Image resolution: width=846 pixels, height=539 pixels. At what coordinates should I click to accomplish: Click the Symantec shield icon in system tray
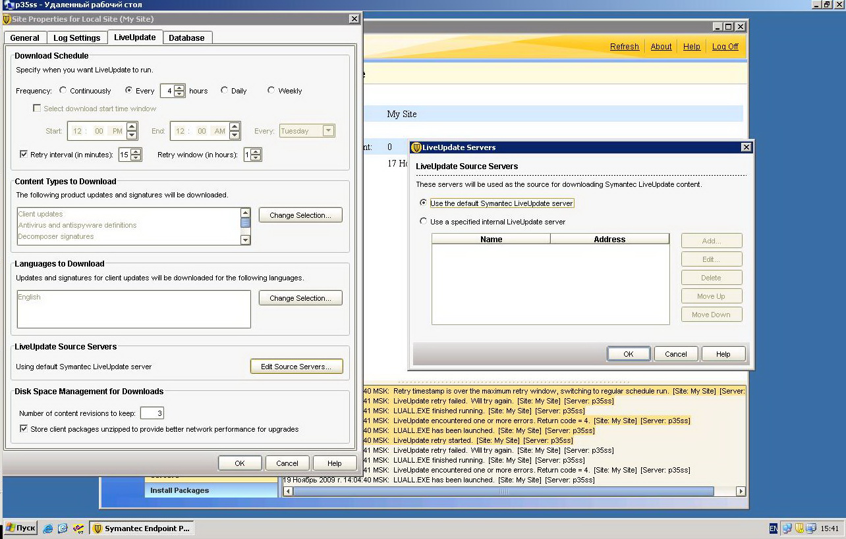(x=799, y=528)
